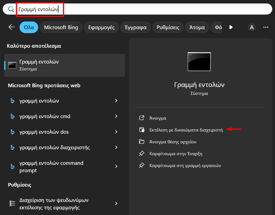Open the Γραμμή εντολών best match result

click(x=65, y=65)
